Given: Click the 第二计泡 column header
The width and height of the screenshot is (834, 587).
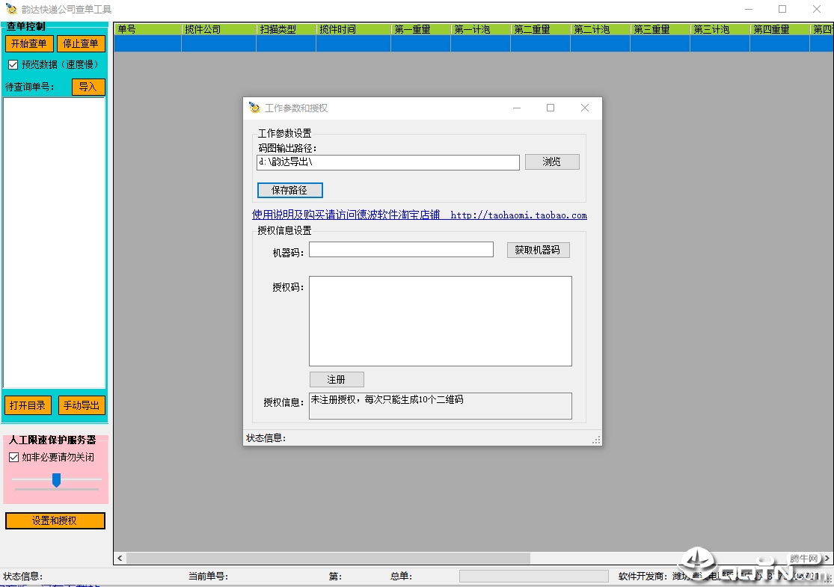Looking at the screenshot, I should click(x=601, y=29).
